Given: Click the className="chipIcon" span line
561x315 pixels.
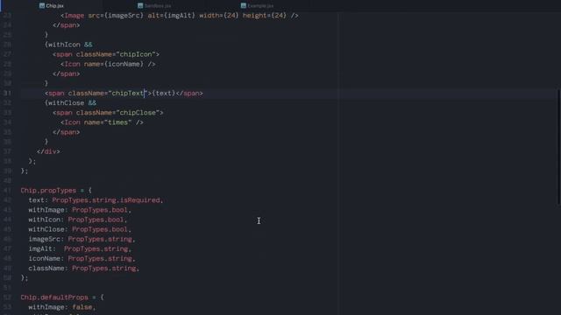Looking at the screenshot, I should (106, 54).
